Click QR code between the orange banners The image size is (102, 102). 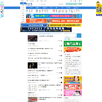[x=49, y=21]
